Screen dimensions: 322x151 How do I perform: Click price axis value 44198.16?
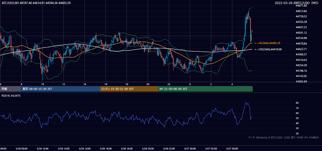pos(301,71)
